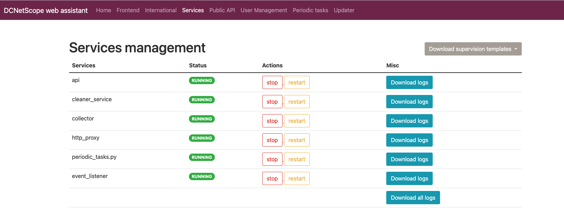Click the Services column header
Viewport: 564px width, 214px height.
click(83, 66)
